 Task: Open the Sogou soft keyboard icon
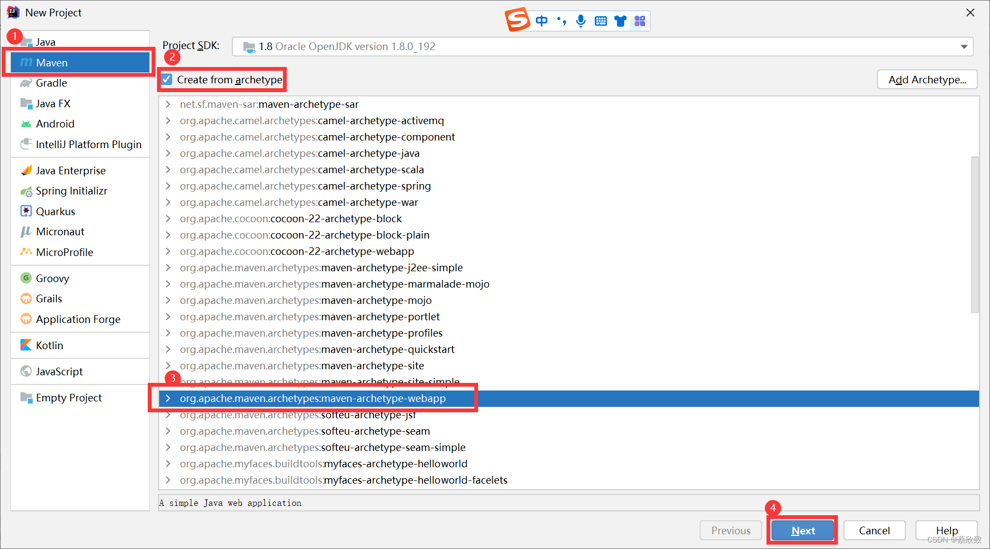pyautogui.click(x=601, y=21)
